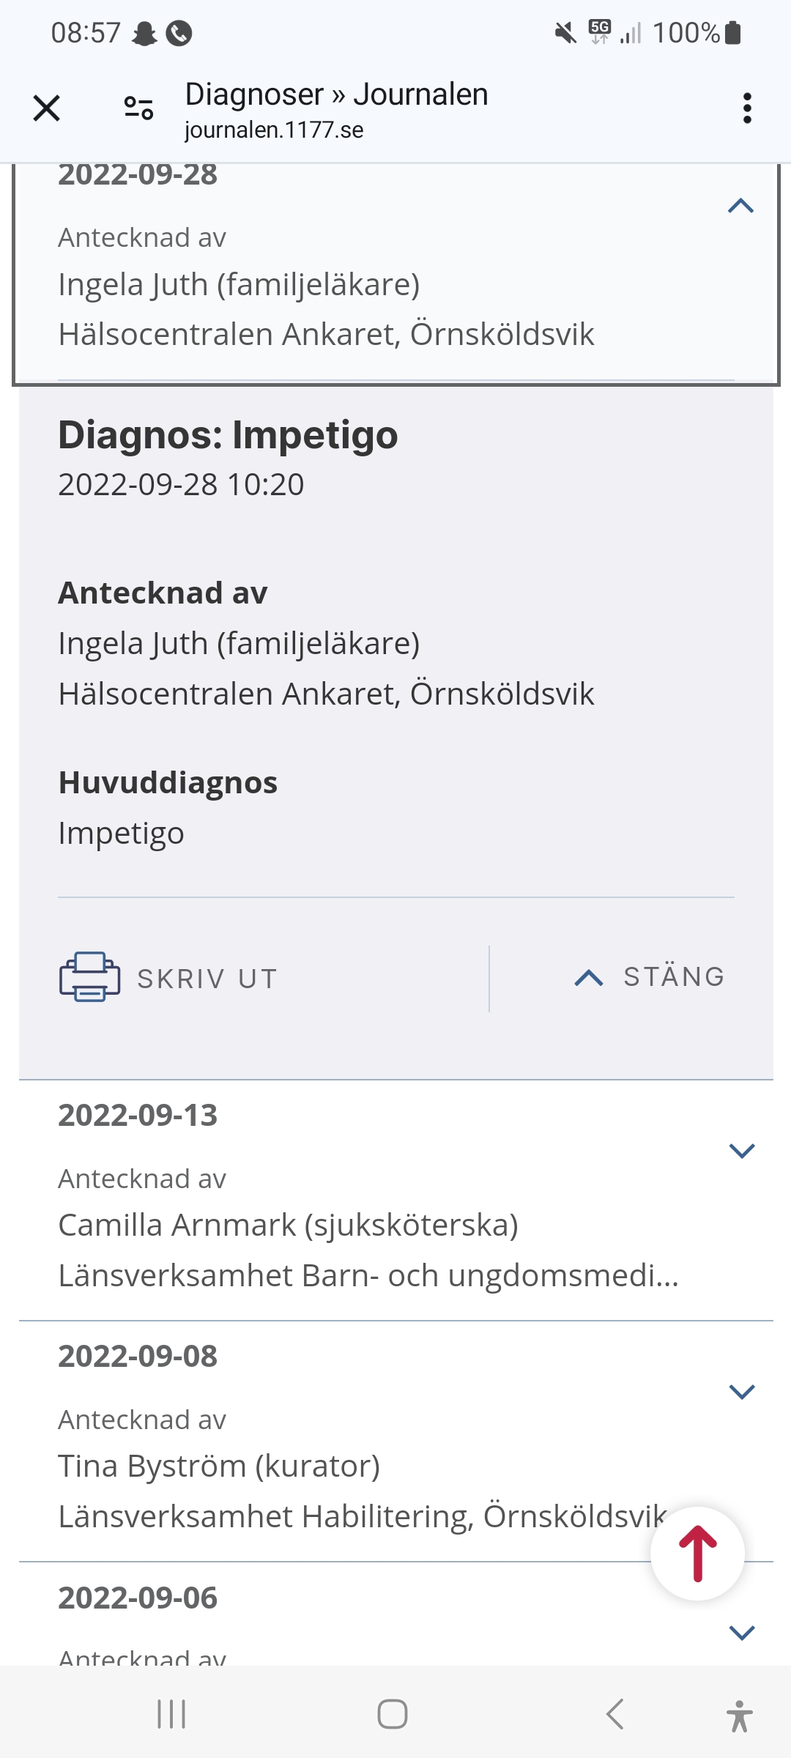Open the three-dot browser menu
Image resolution: width=791 pixels, height=1758 pixels.
point(746,108)
